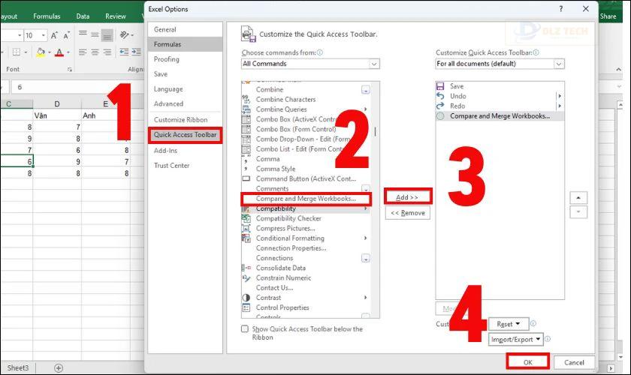The height and width of the screenshot is (375, 631).
Task: Open the Customize Ribbon category
Action: pos(185,120)
